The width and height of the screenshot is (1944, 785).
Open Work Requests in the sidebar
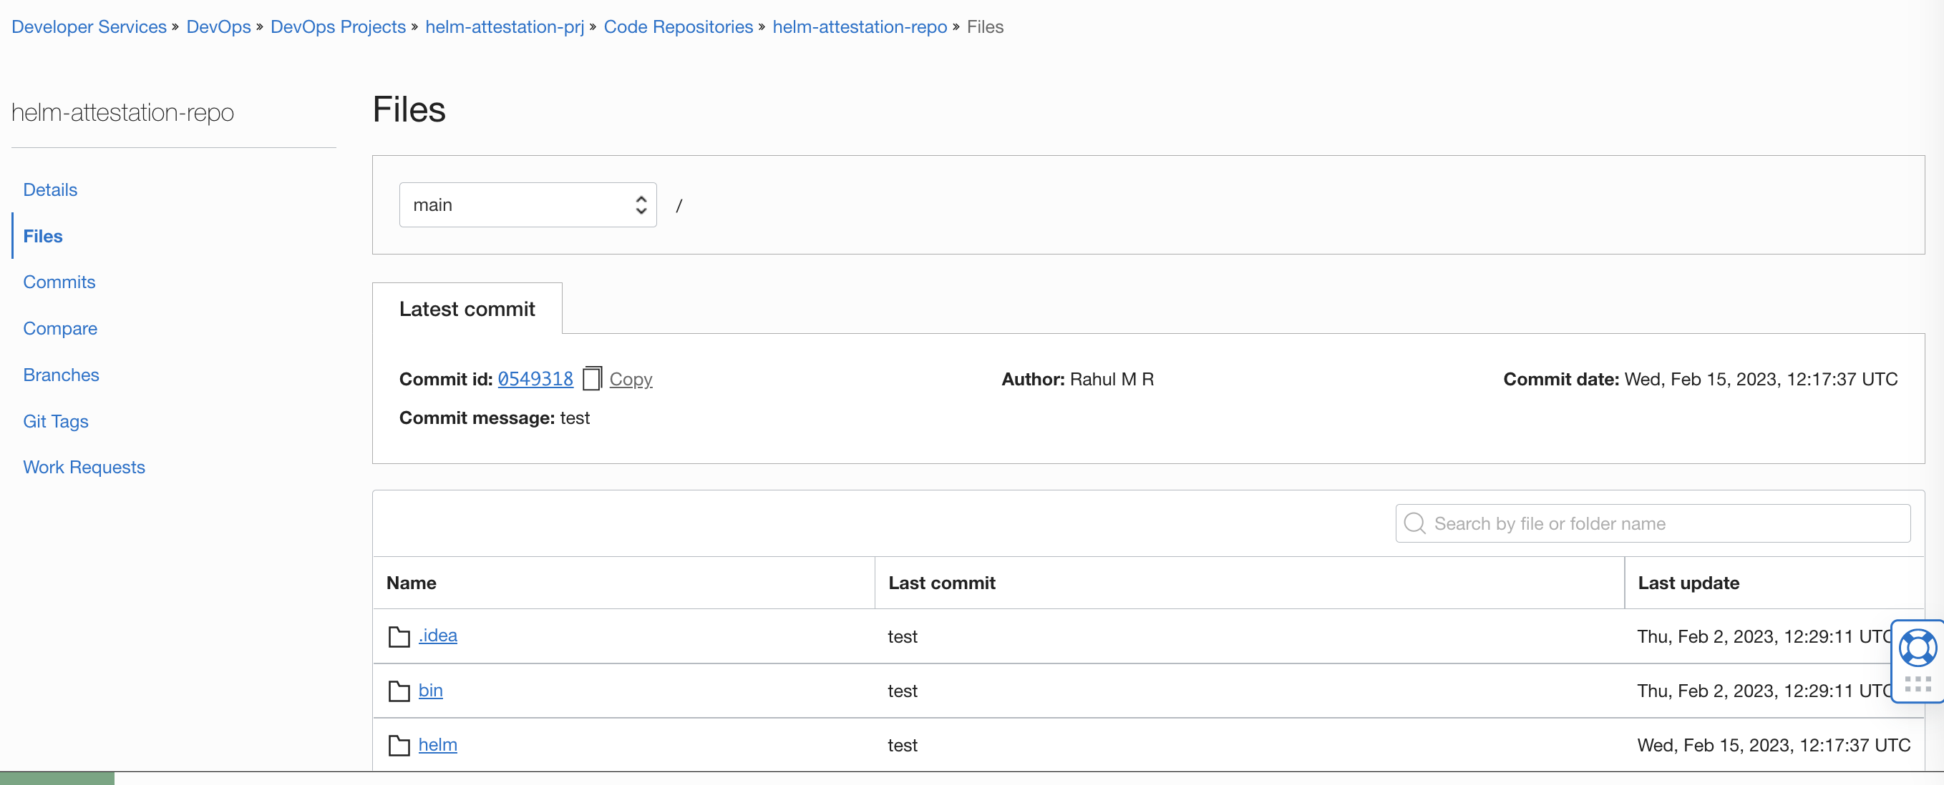(x=84, y=467)
